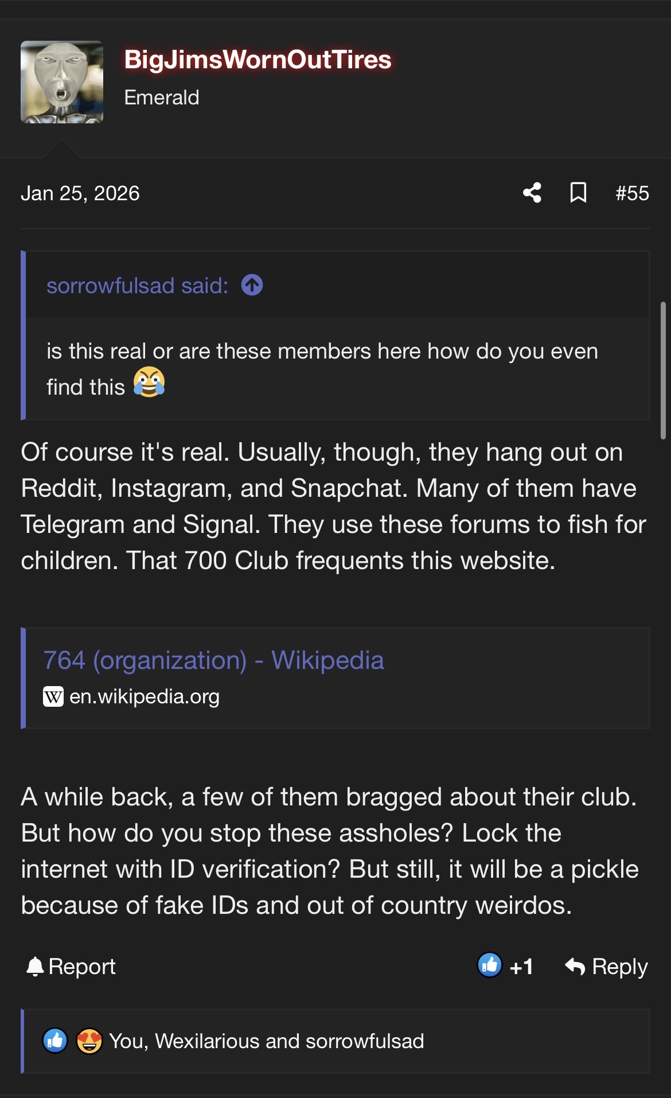
Task: Click post number #55 permalink
Action: coord(632,193)
